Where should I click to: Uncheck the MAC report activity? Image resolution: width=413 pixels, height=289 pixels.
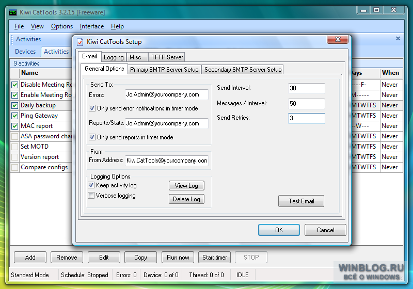click(15, 126)
